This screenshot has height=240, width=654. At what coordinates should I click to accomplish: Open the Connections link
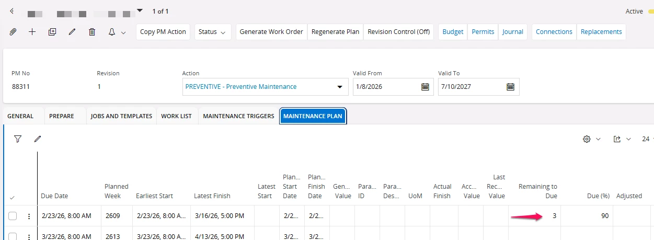[x=554, y=32]
